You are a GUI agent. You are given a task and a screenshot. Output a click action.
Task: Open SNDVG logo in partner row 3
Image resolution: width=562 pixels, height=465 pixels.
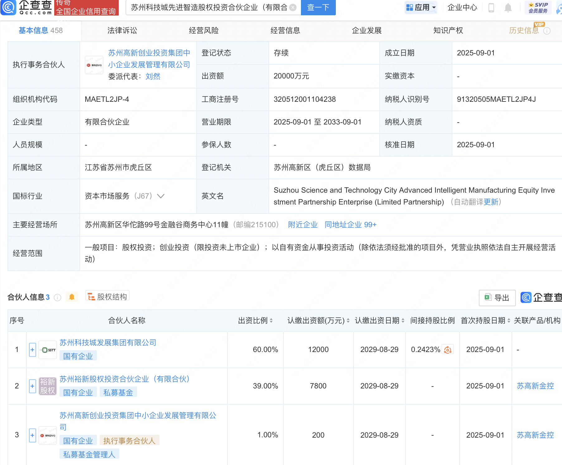[48, 435]
